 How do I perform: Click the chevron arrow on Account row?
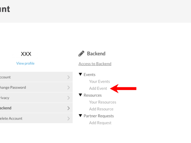(69, 77)
